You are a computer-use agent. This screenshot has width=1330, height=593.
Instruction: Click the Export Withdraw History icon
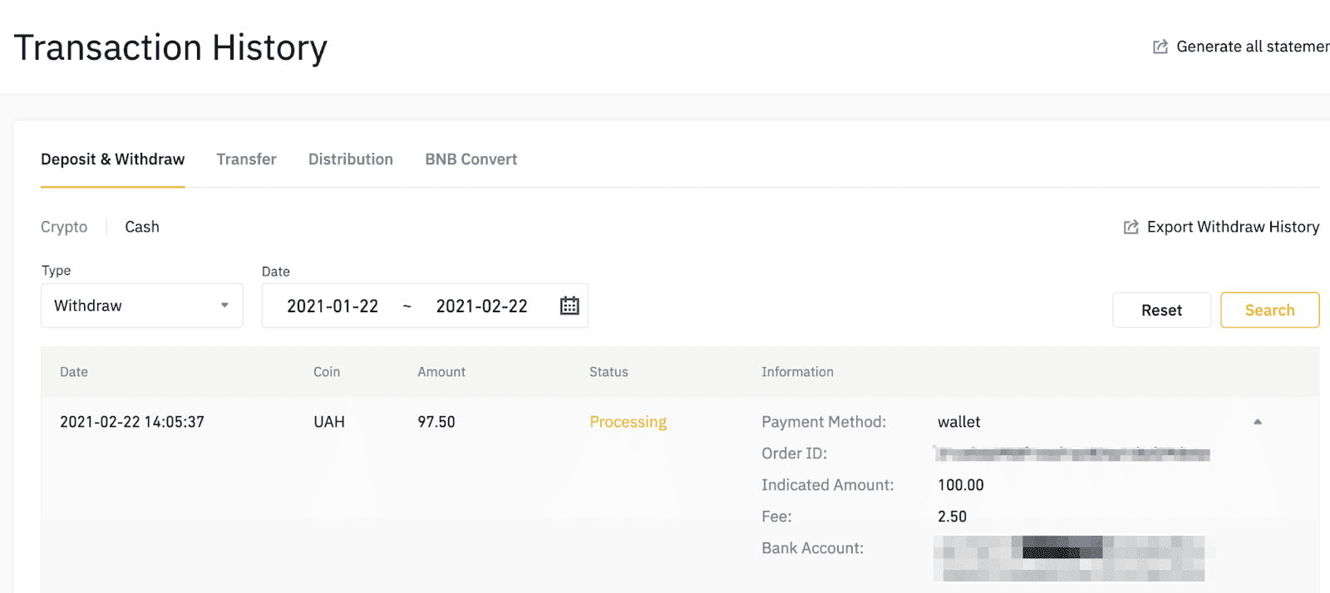1130,227
